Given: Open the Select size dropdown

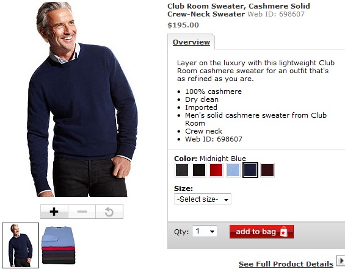Looking at the screenshot, I should (203, 199).
